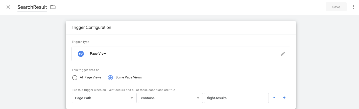Click the blue Page View eye icon
The height and width of the screenshot is (109, 359).
click(81, 54)
